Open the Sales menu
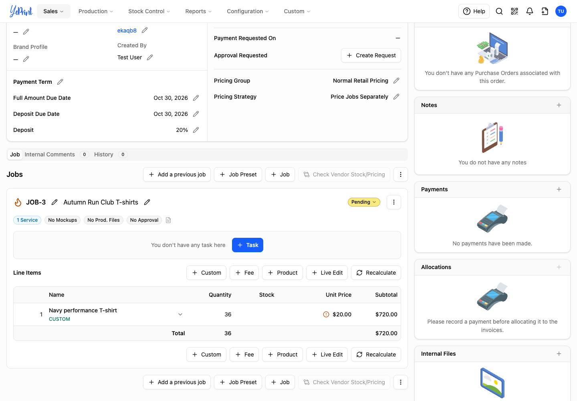The image size is (577, 401). [54, 11]
